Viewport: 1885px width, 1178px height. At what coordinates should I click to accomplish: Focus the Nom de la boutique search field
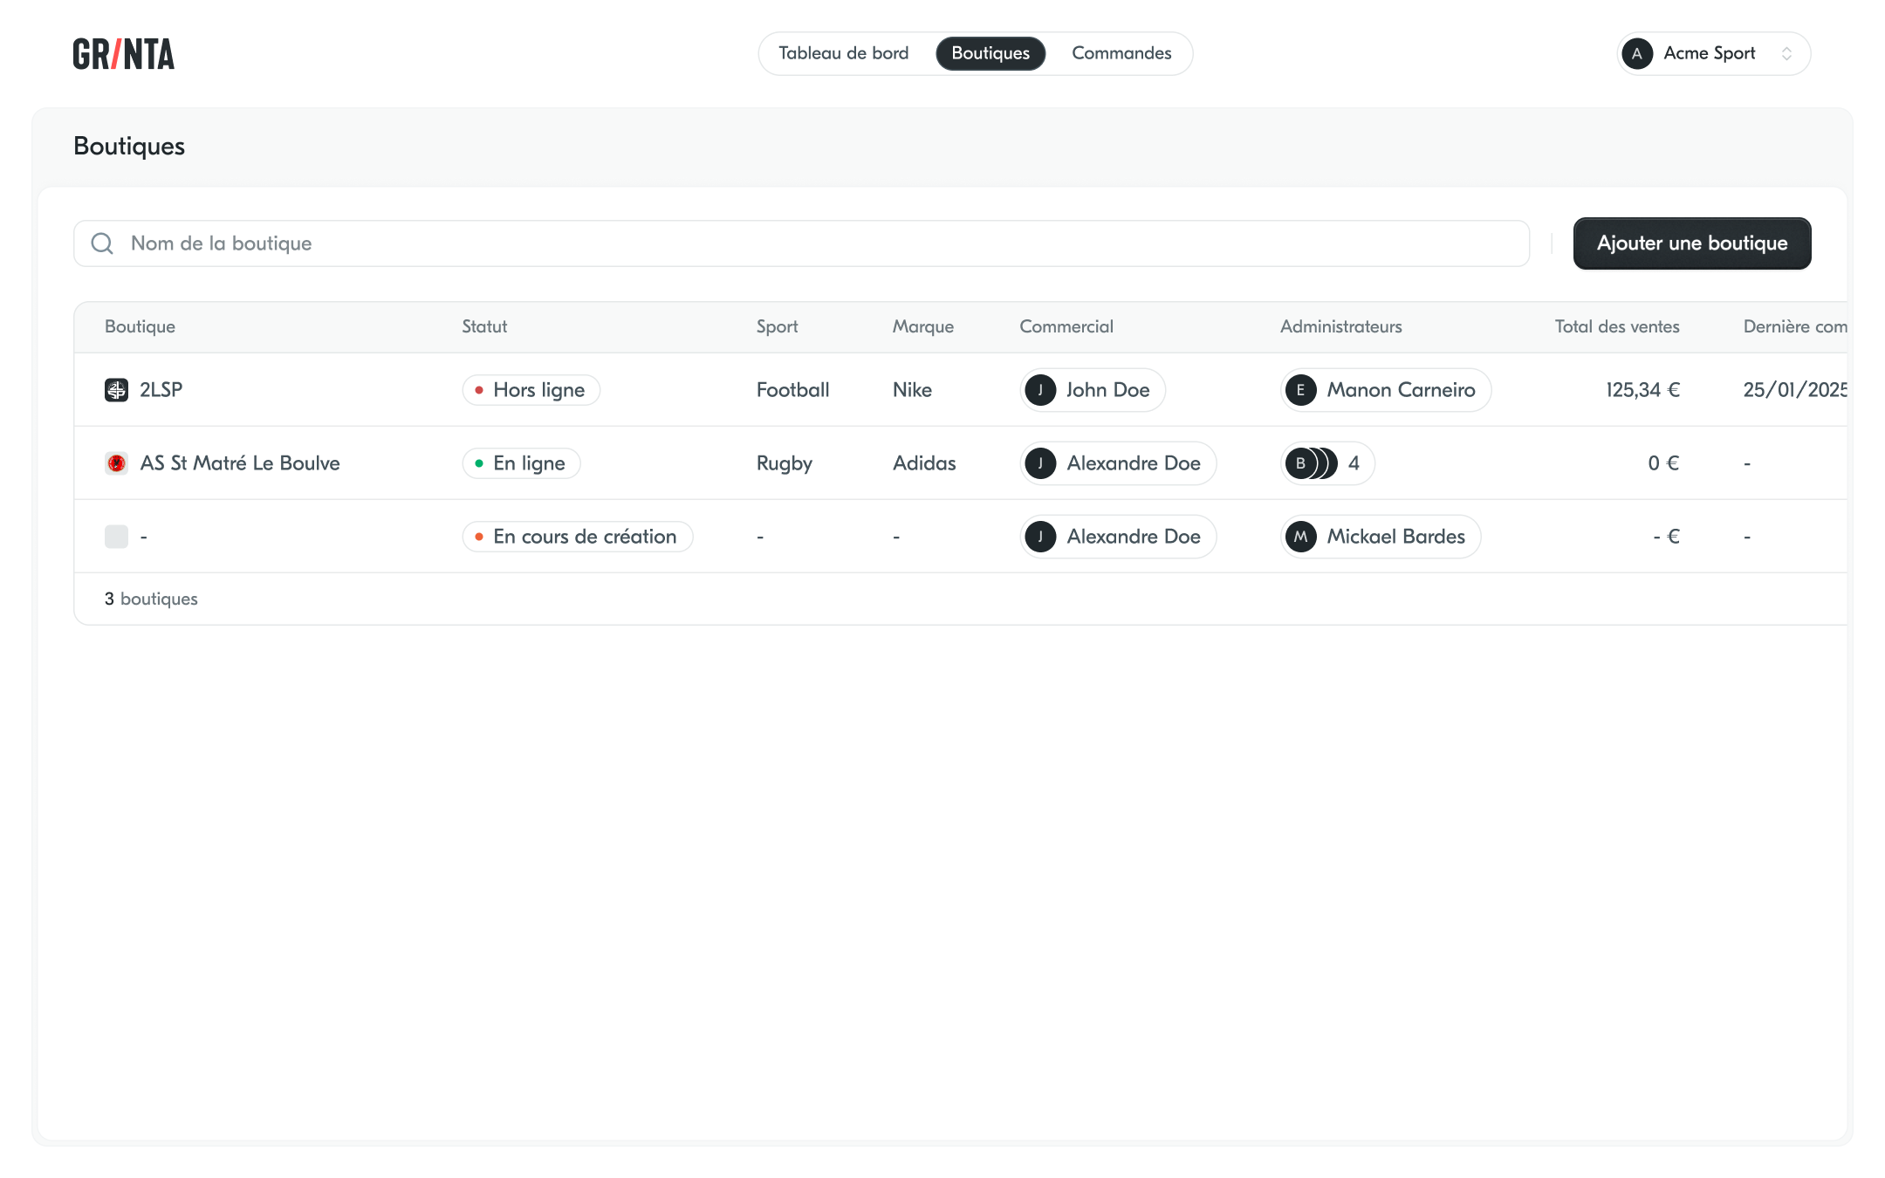785,243
